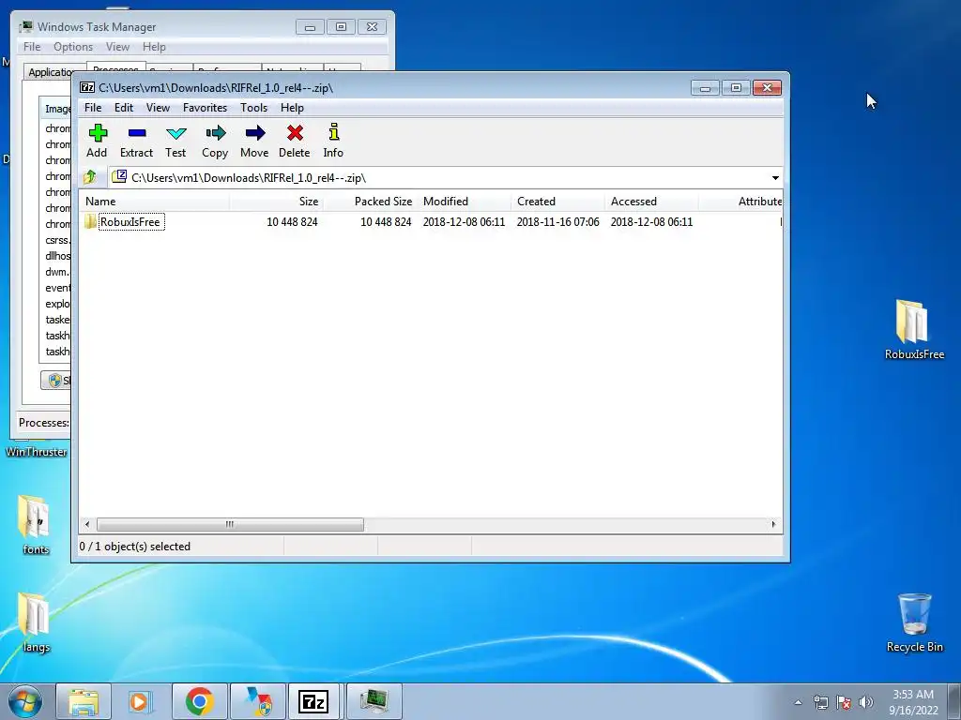Image resolution: width=961 pixels, height=720 pixels.
Task: Open the 7-Zip View menu
Action: [158, 108]
